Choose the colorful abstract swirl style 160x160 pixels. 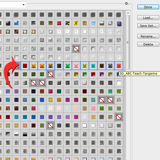click(67, 23)
